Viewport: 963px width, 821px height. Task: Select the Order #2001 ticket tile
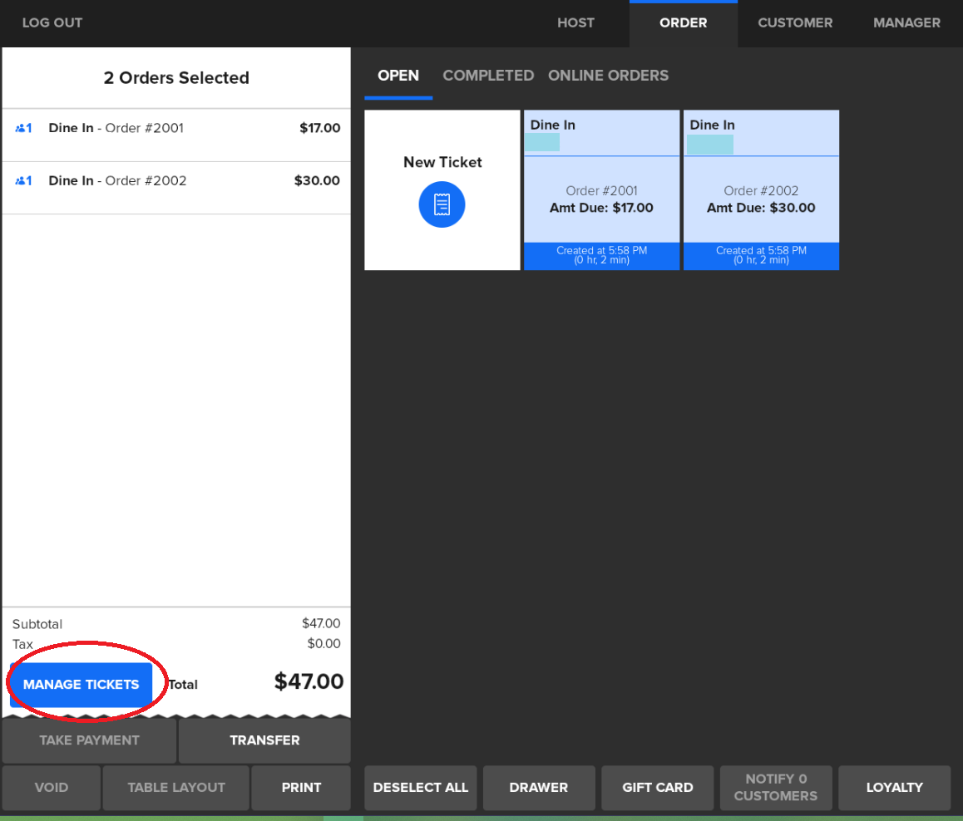[601, 199]
